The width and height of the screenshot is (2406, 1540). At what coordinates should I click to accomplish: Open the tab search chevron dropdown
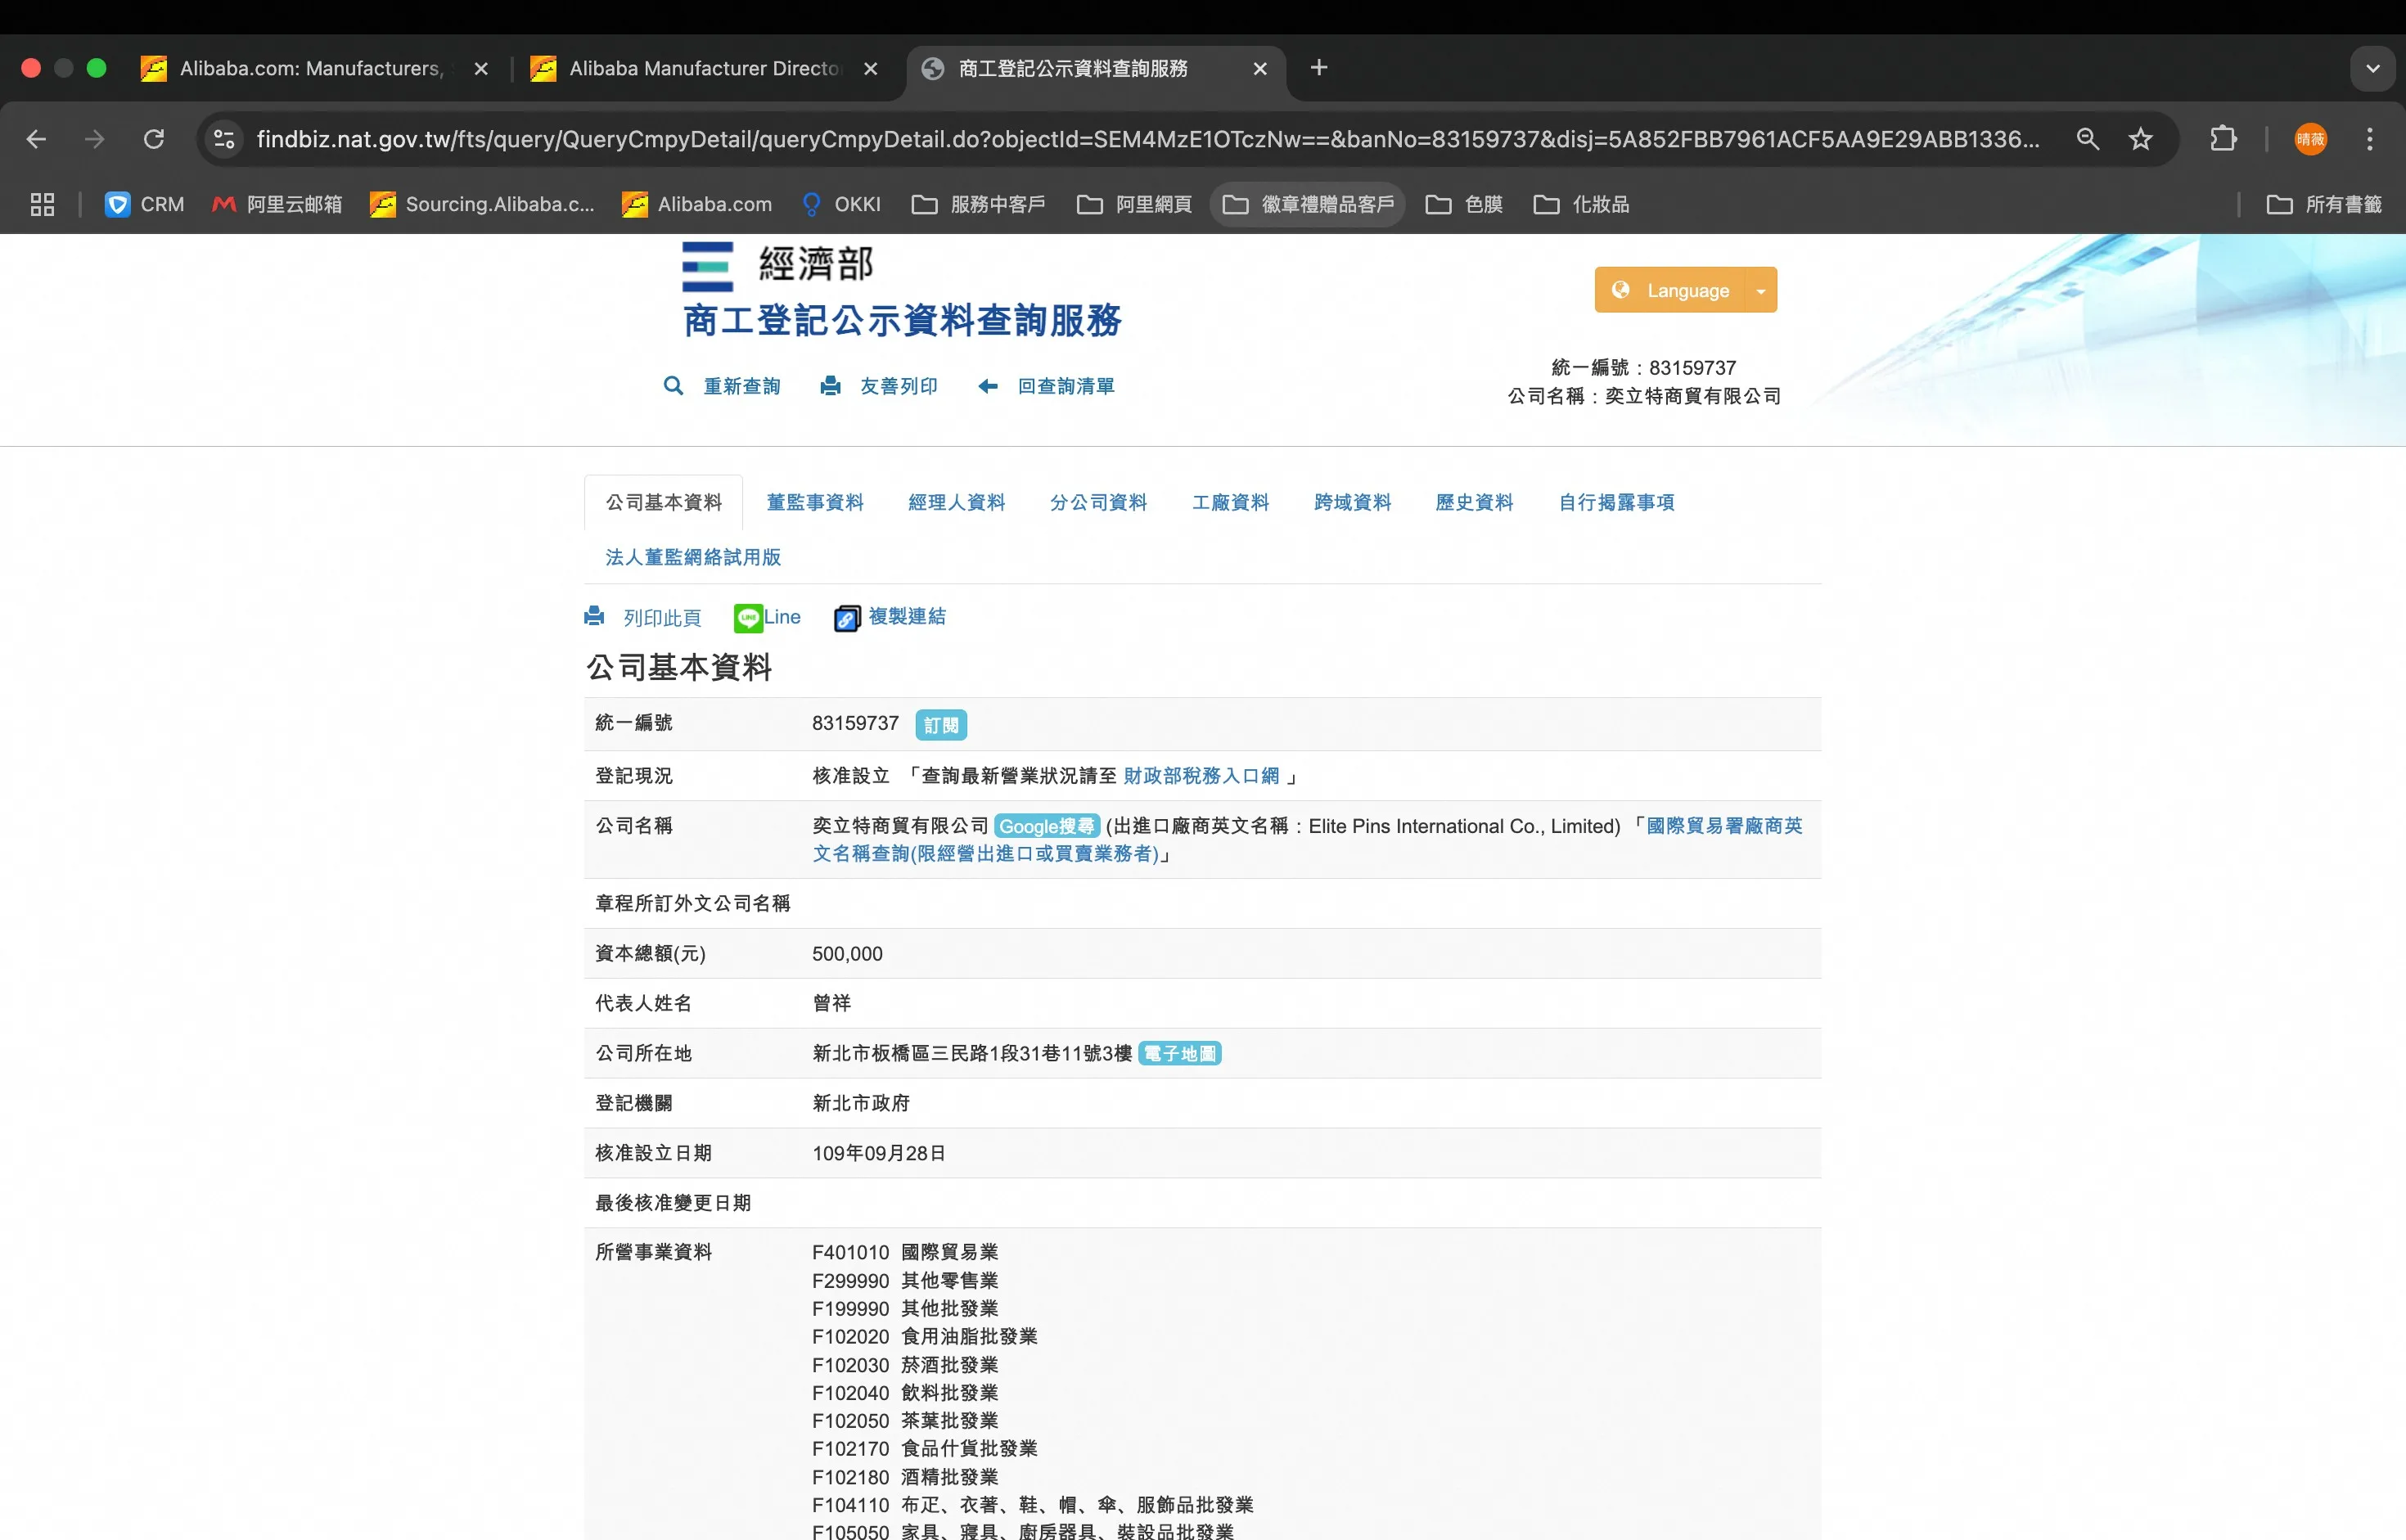click(2372, 68)
